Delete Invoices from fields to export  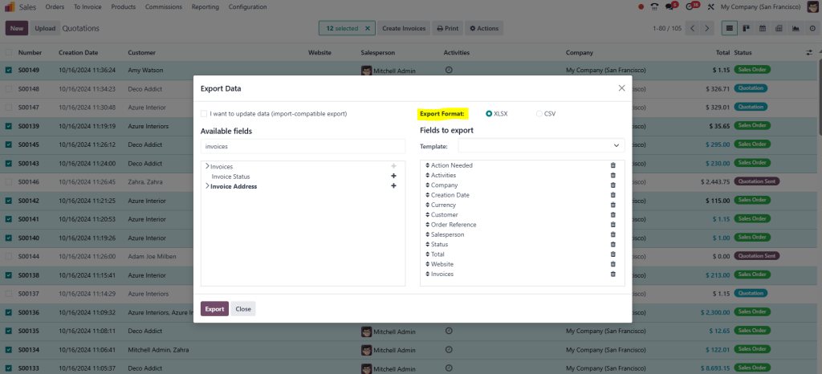pos(612,274)
